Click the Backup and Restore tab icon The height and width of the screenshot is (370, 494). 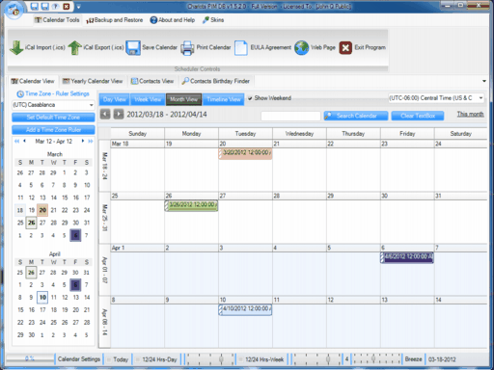tap(90, 20)
